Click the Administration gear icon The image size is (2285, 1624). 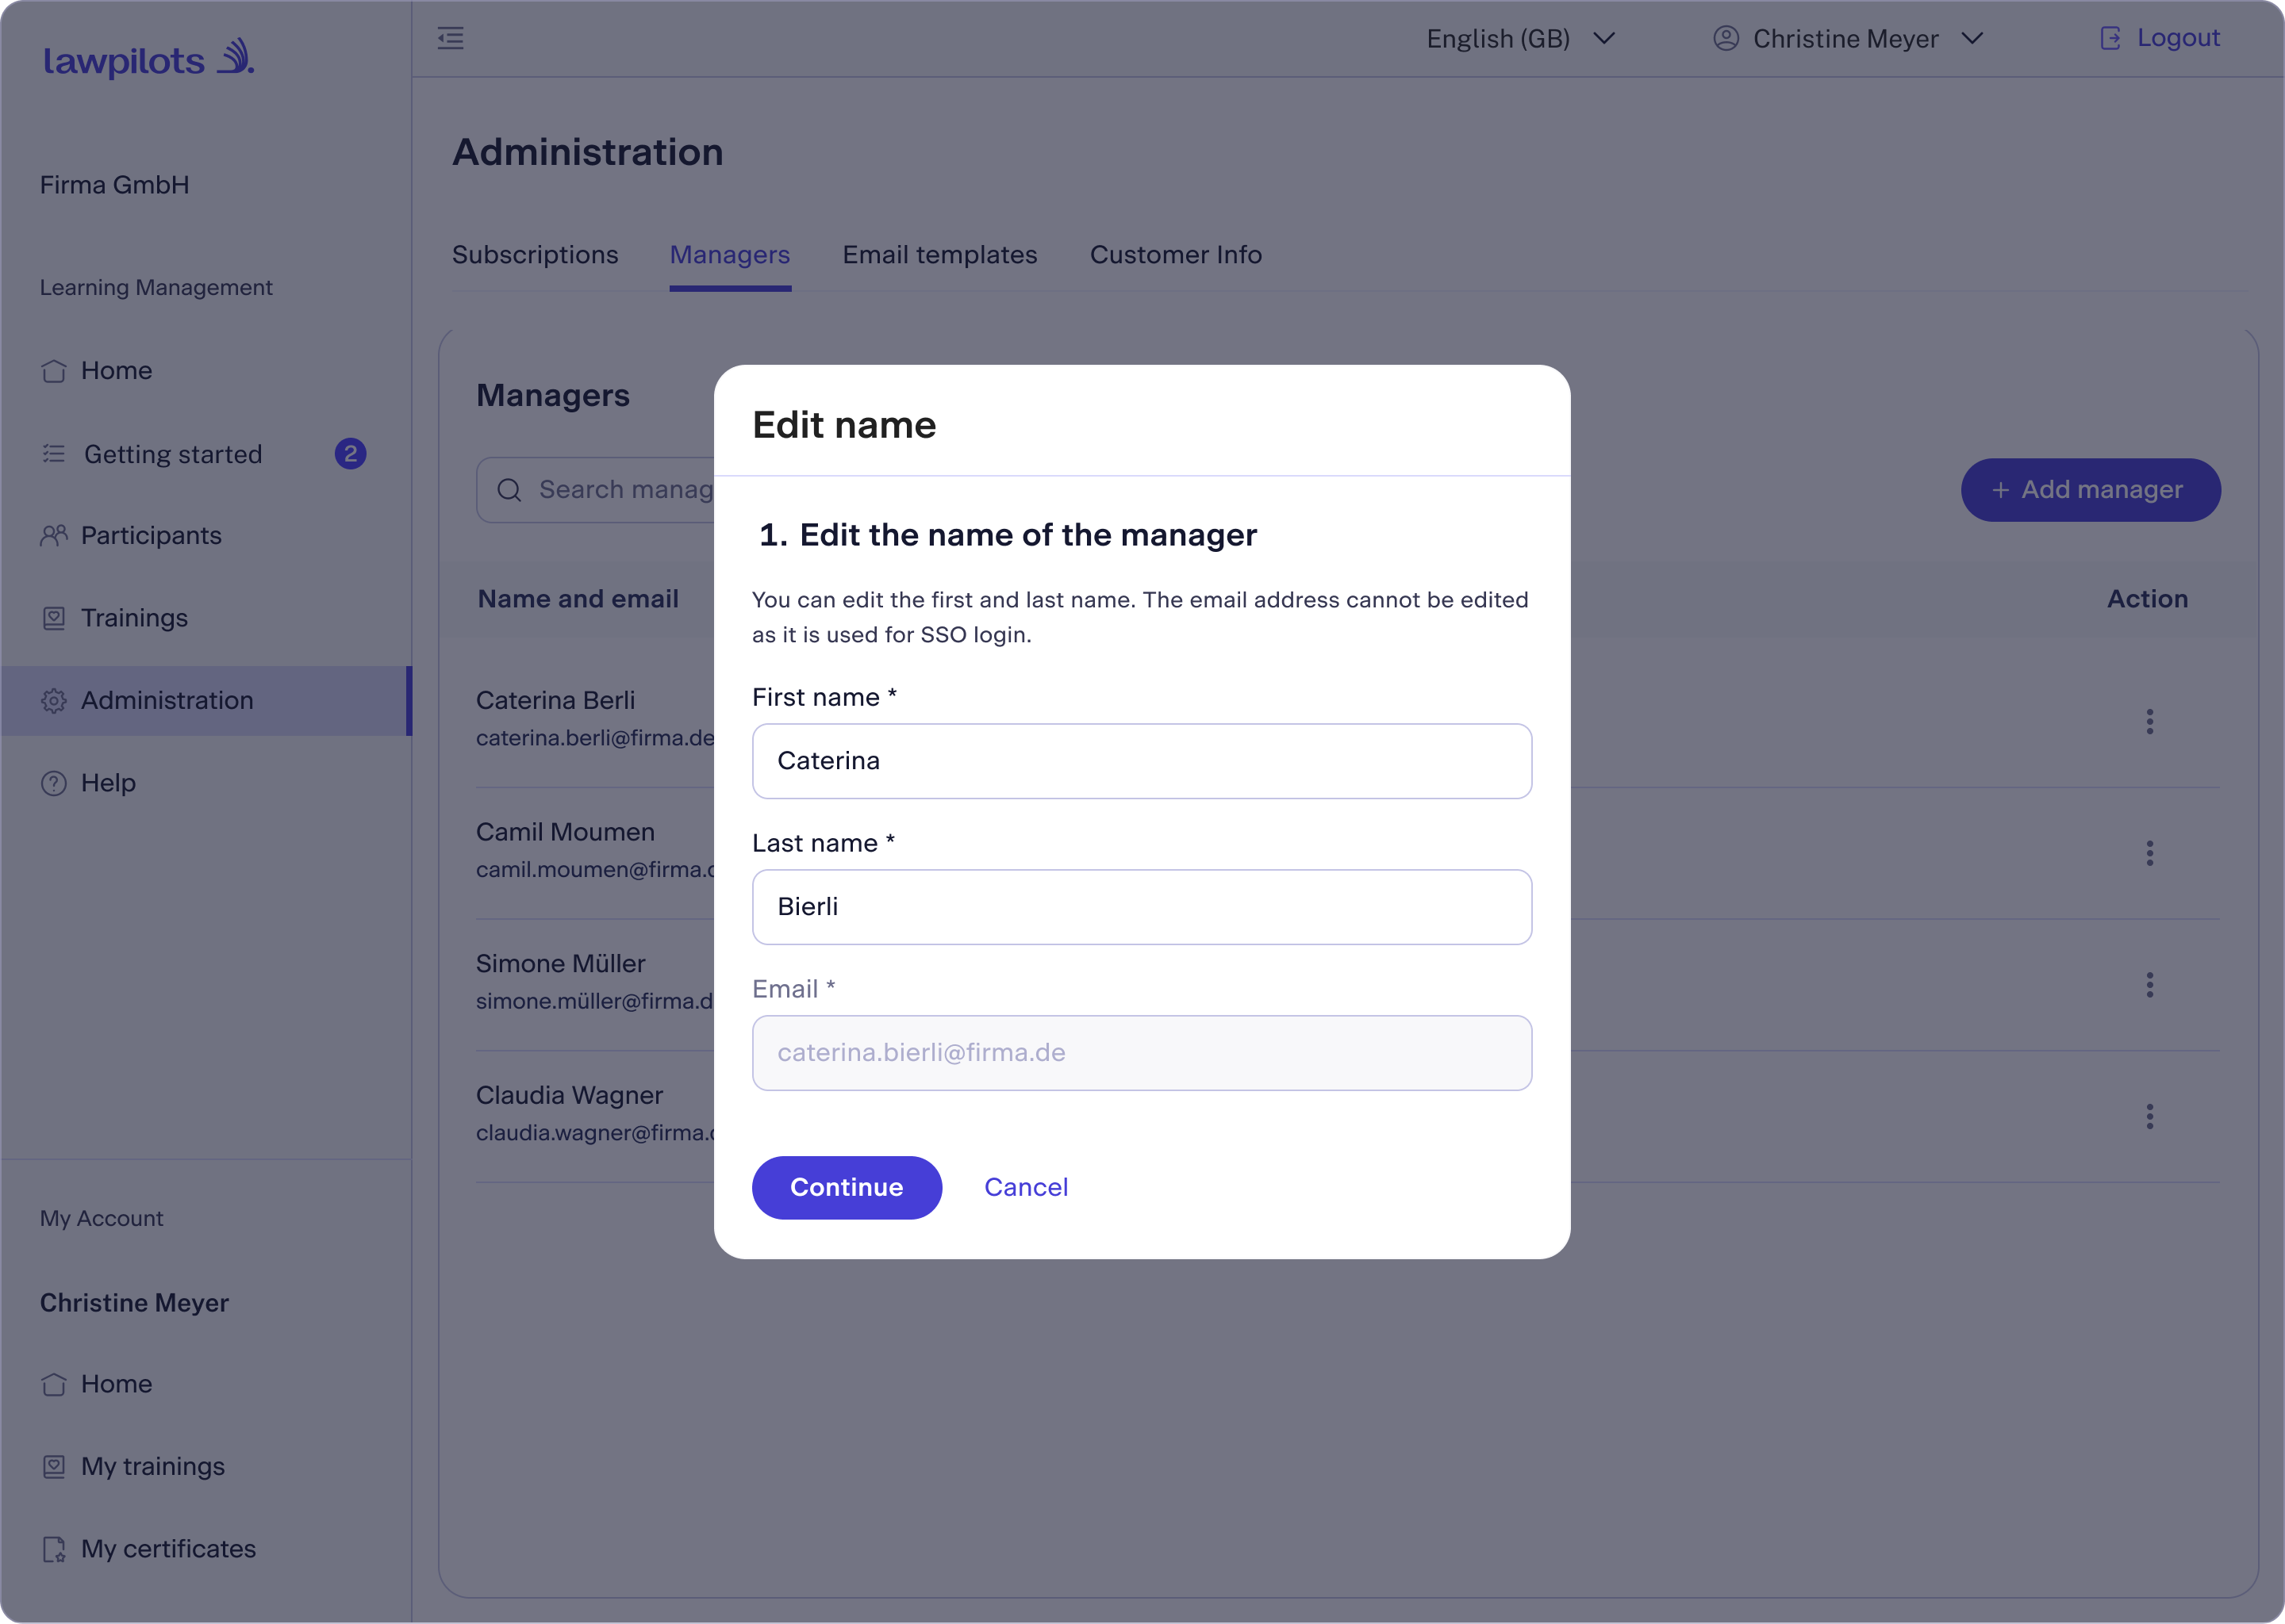(x=54, y=701)
